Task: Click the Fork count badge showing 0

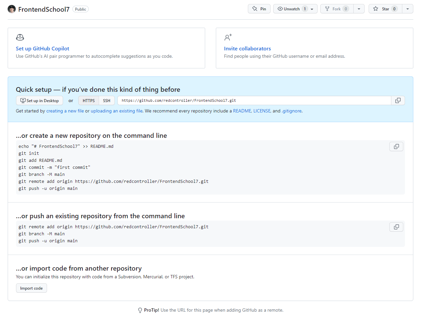Action: click(x=346, y=9)
